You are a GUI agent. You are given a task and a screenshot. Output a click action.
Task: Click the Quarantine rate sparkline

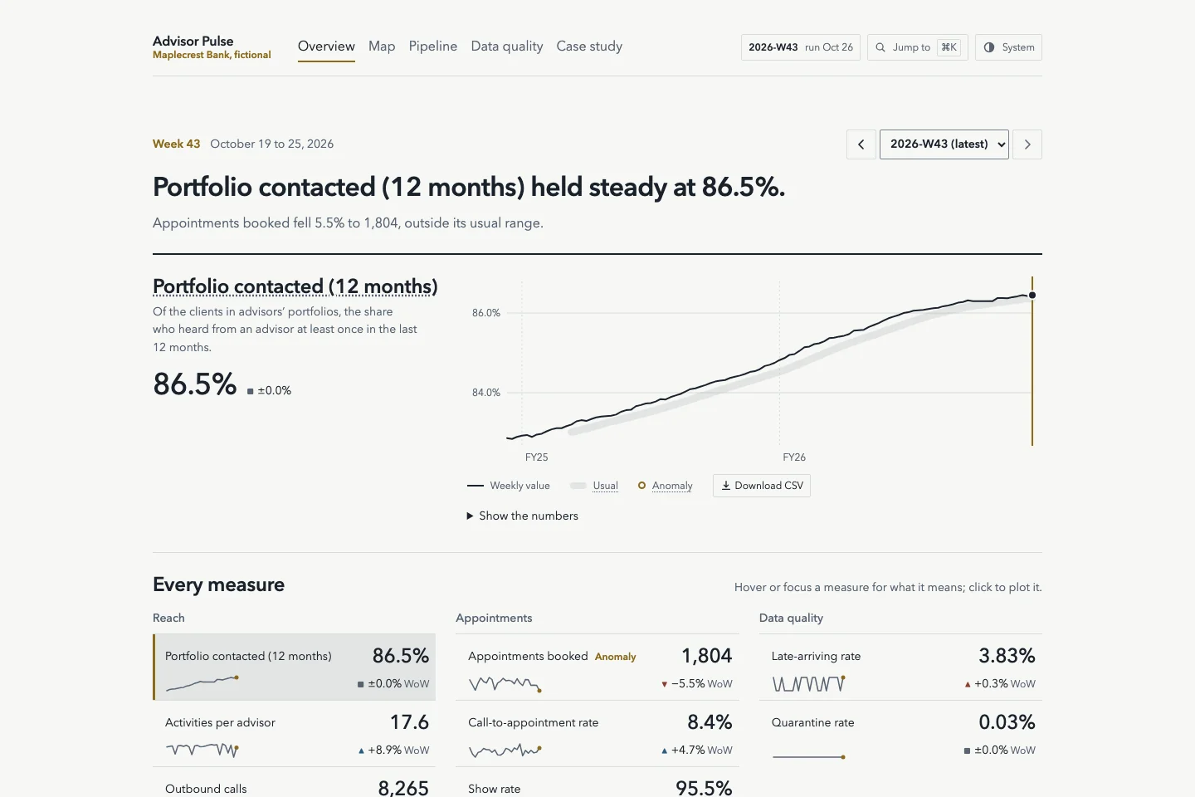pos(808,756)
